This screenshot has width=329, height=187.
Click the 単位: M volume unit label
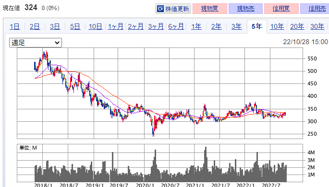tap(28, 148)
